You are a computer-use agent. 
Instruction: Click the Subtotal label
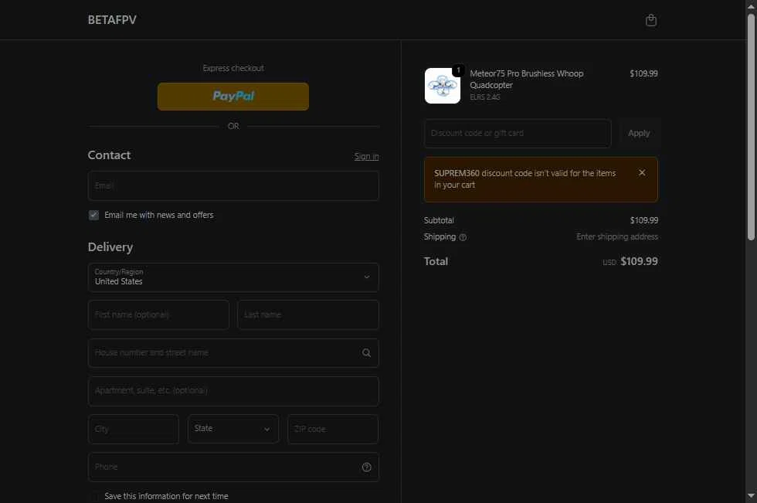pyautogui.click(x=439, y=220)
